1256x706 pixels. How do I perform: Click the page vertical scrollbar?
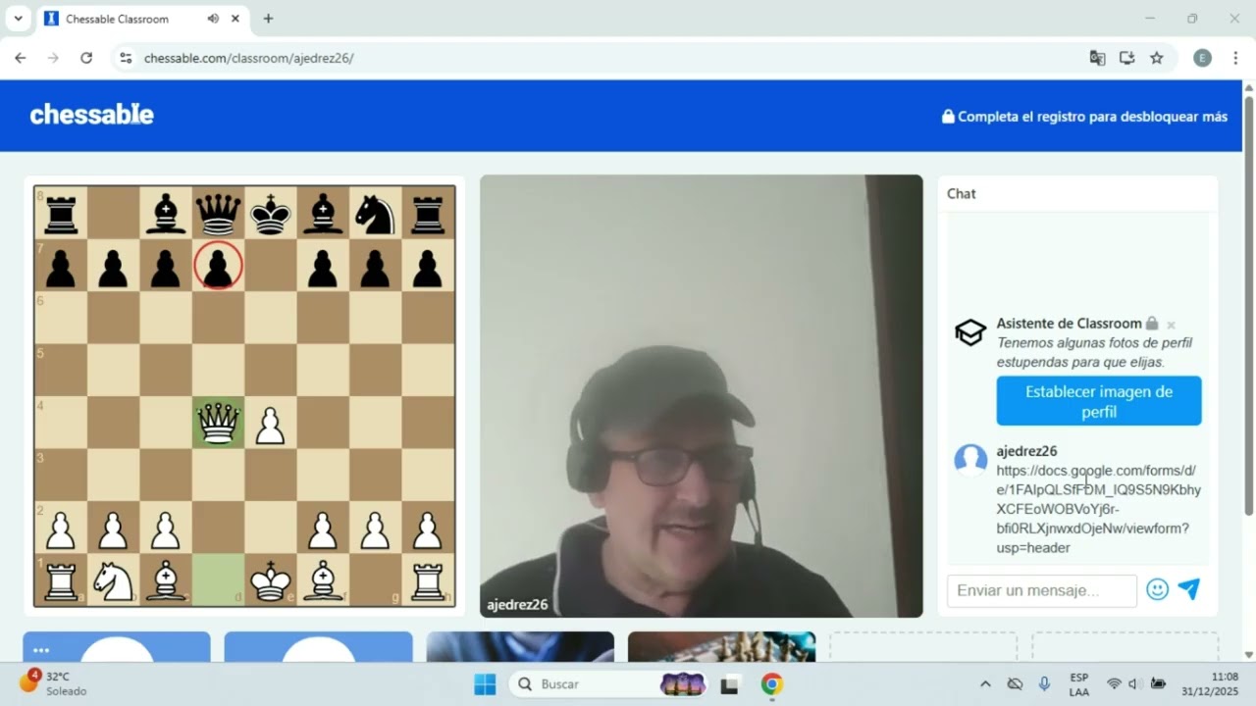coord(1248,305)
